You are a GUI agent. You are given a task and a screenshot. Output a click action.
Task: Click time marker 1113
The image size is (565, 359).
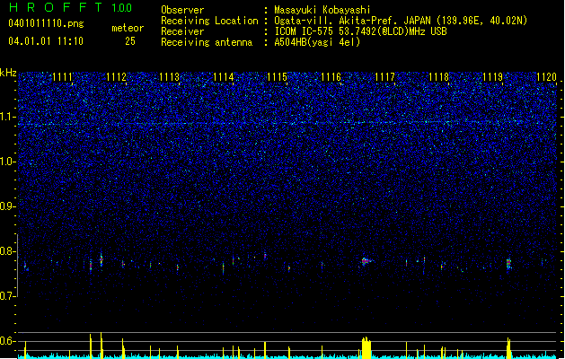pos(170,77)
